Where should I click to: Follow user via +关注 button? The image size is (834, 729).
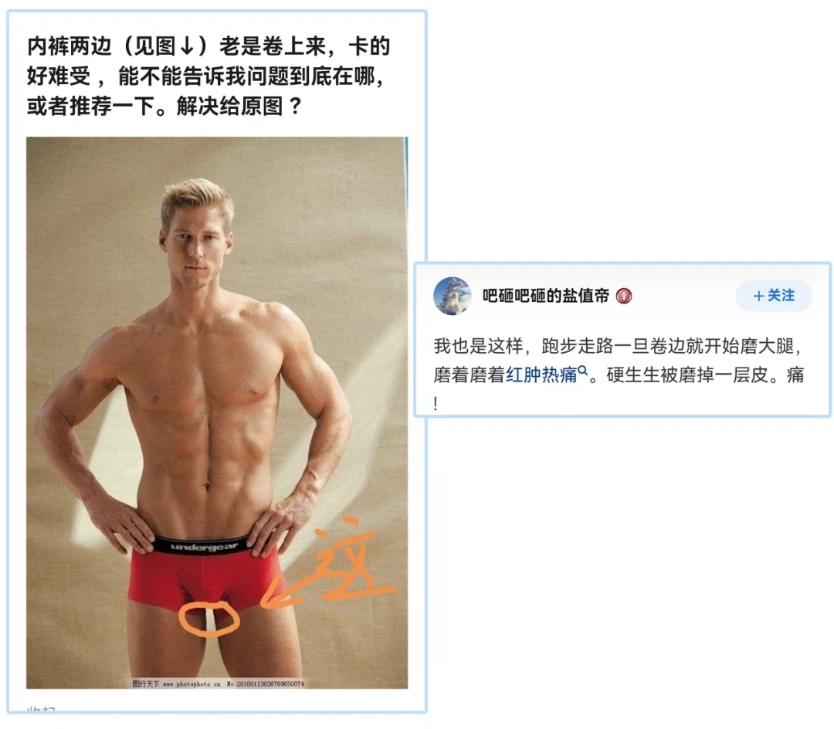pos(774,296)
